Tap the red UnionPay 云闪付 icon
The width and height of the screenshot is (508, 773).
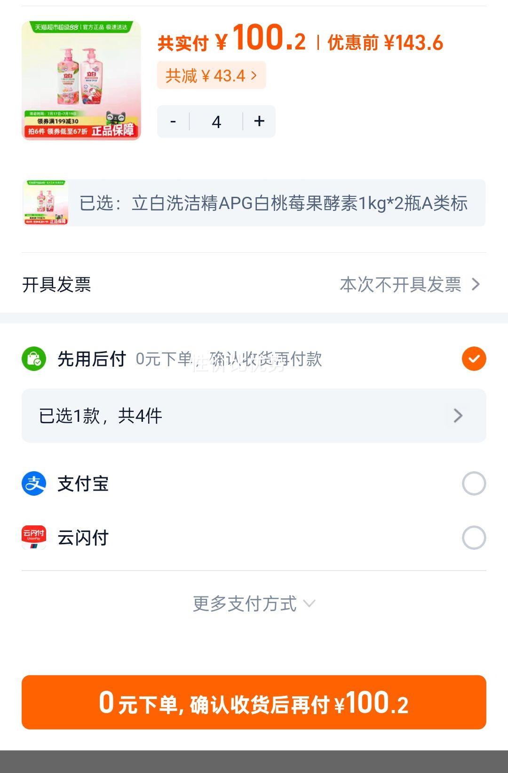point(34,538)
